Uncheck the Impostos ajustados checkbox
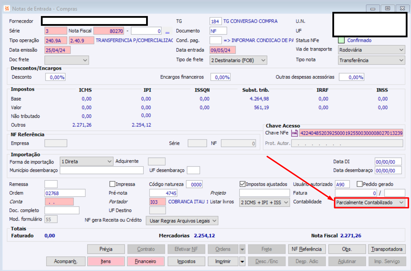 243,184
